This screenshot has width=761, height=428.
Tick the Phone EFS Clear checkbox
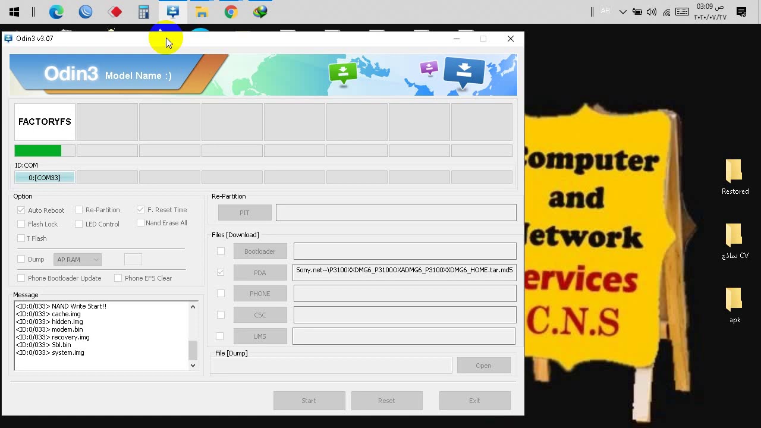coord(118,278)
